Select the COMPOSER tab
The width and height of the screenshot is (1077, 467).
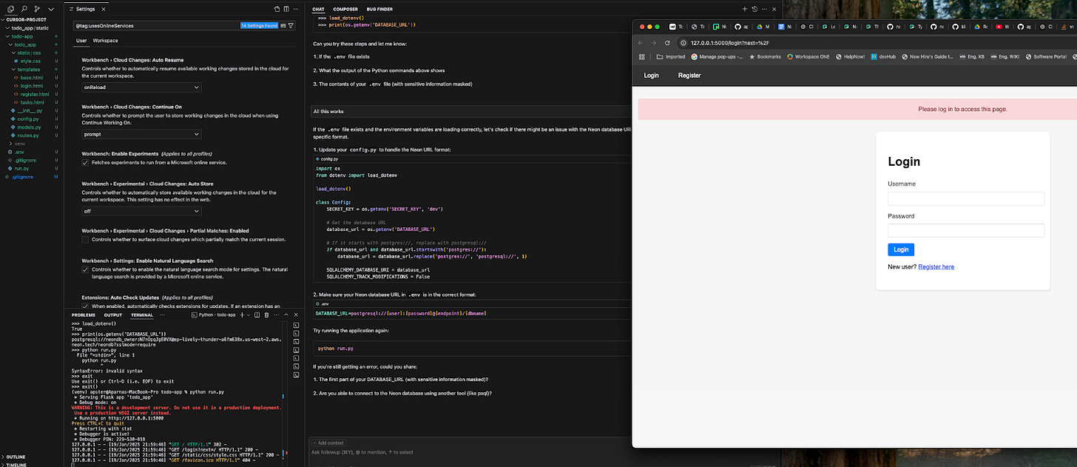(345, 9)
